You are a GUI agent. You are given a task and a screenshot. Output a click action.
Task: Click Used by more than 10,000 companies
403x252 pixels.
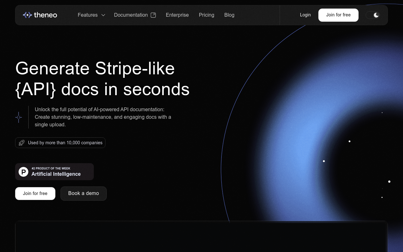(x=65, y=143)
